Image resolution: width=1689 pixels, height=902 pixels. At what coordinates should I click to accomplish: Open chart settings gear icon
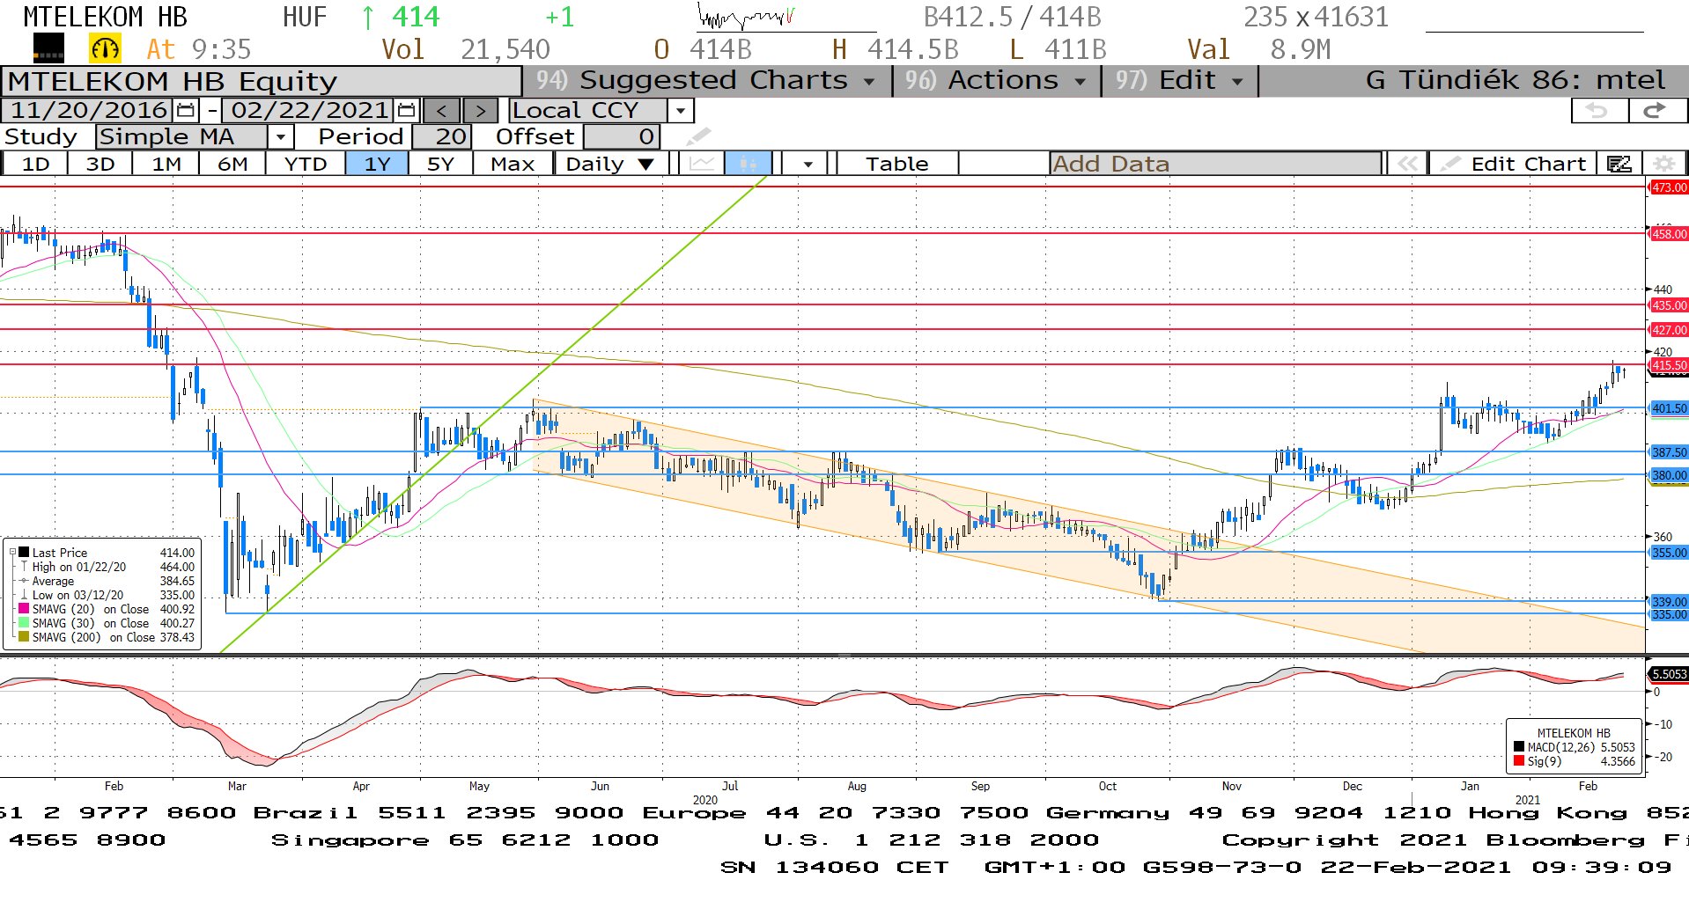pos(1663,164)
